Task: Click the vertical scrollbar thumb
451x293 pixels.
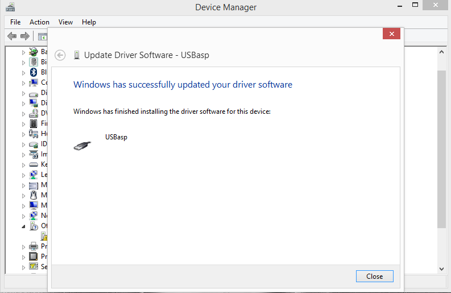Action: click(x=441, y=149)
